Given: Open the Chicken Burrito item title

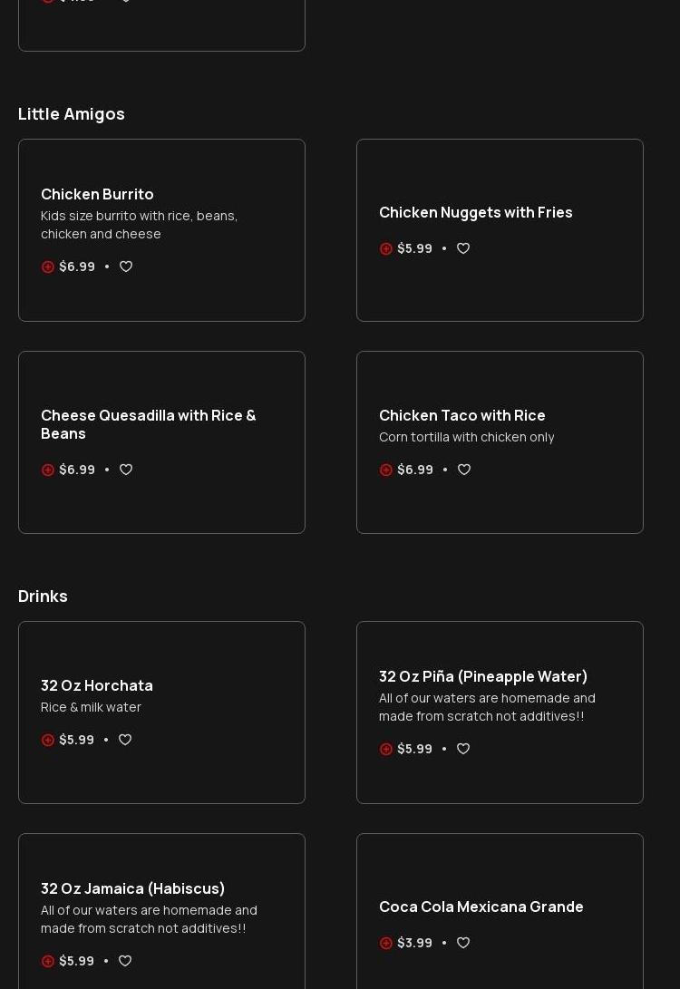Looking at the screenshot, I should tap(97, 194).
